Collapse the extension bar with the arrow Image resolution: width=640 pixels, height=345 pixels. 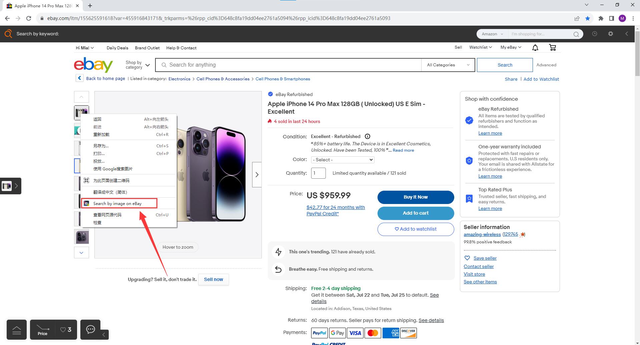pyautogui.click(x=627, y=34)
